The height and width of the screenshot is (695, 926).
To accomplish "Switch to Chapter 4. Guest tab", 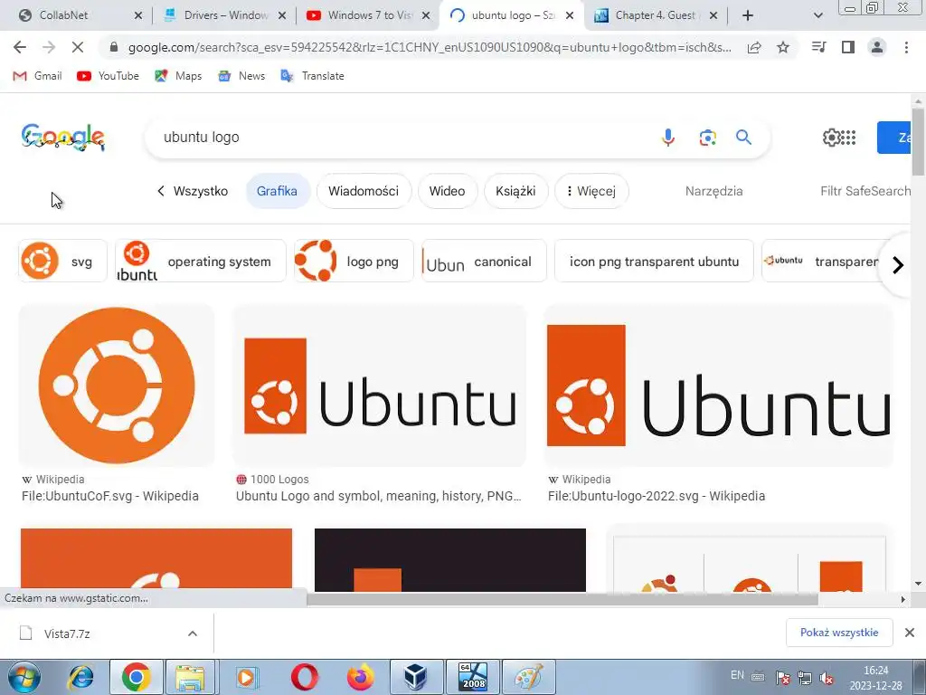I will point(657,15).
